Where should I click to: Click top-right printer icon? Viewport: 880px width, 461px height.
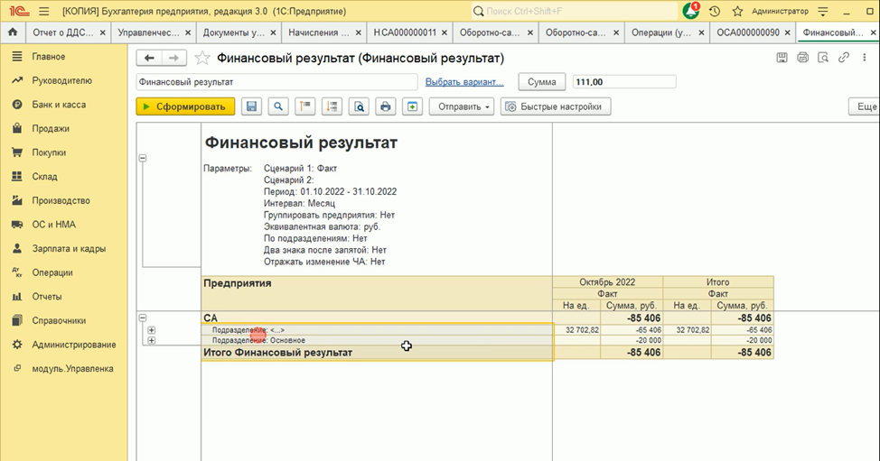(x=802, y=57)
